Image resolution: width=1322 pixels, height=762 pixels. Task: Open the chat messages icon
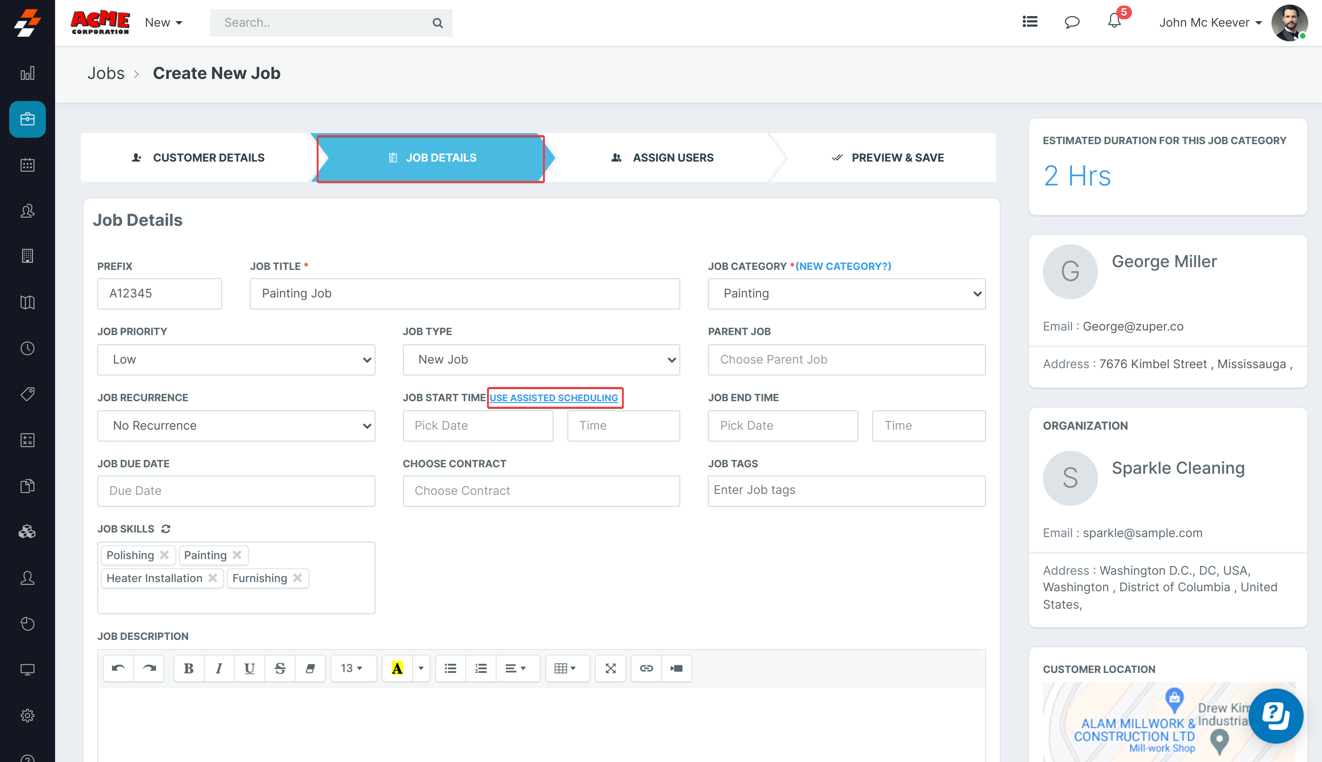point(1072,22)
